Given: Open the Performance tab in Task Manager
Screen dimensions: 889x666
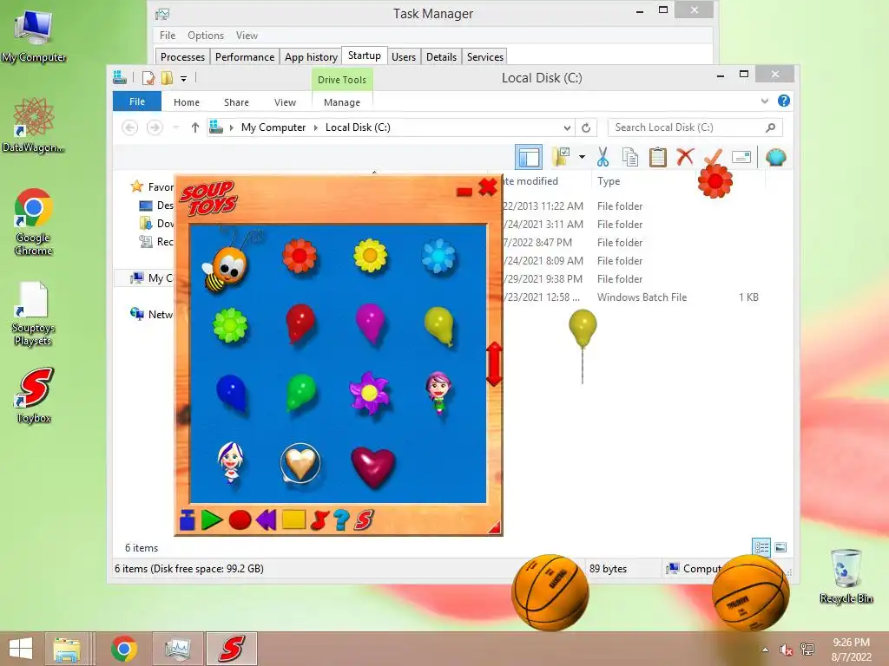Looking at the screenshot, I should (x=244, y=57).
